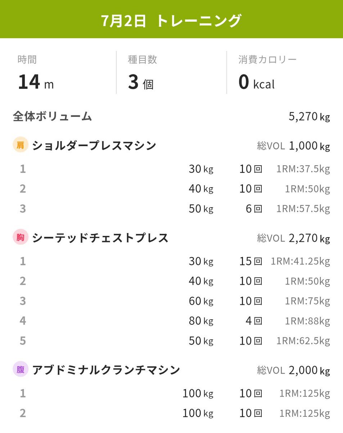Image resolution: width=343 pixels, height=433 pixels.
Task: Select chest press set 5 with 1RM:62.5kg
Action: 171,341
